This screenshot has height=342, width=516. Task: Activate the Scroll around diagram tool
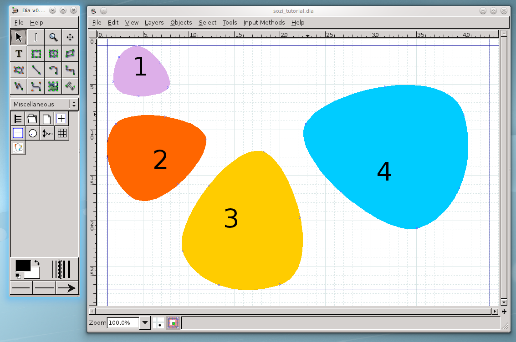coord(70,37)
